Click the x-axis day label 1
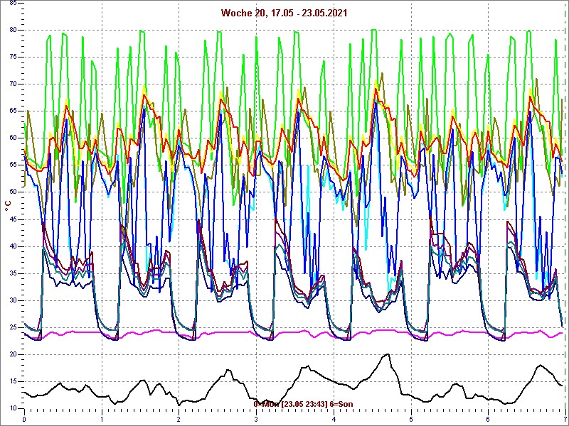The image size is (569, 426). (x=102, y=420)
